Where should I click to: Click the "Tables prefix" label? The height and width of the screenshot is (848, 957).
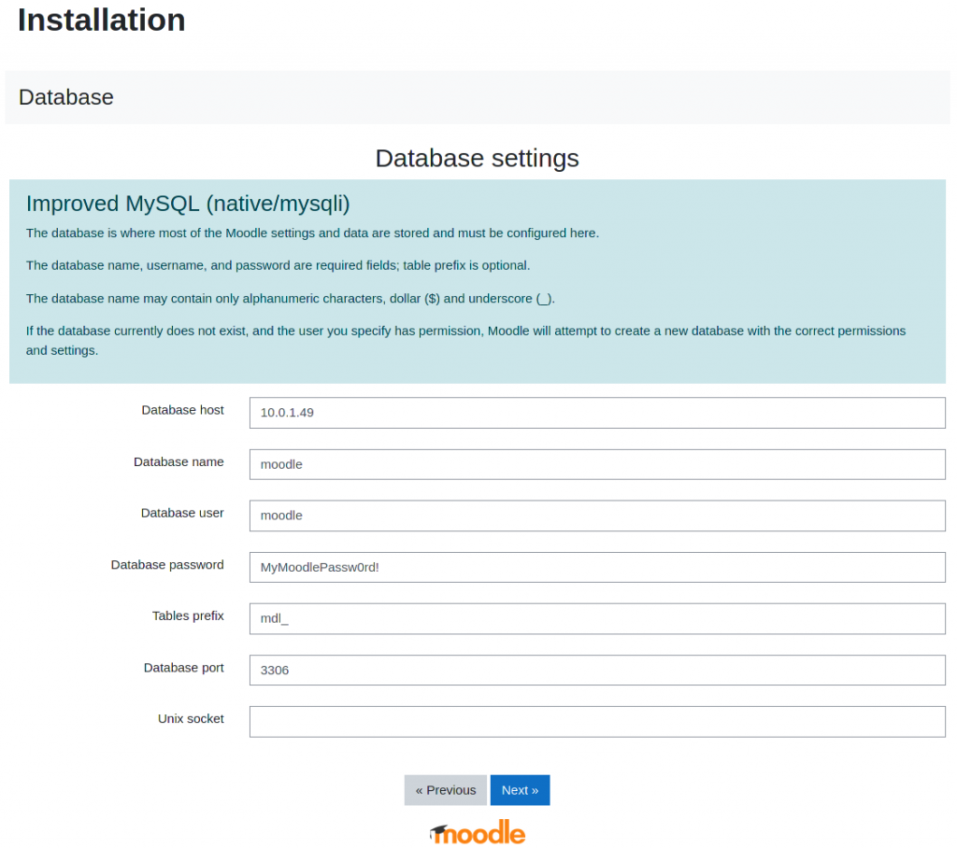point(188,616)
